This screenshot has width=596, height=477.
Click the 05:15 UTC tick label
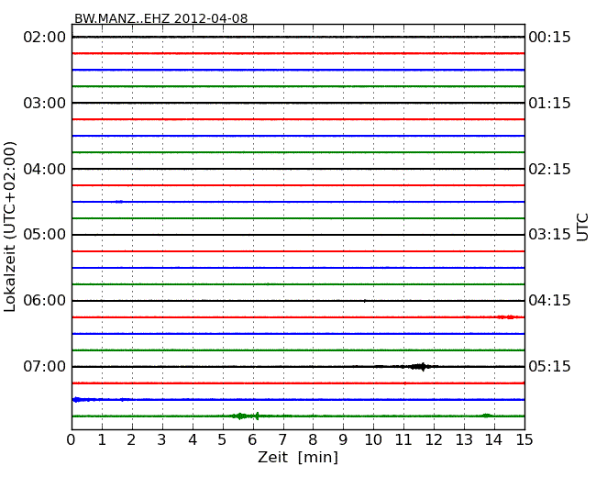point(549,367)
